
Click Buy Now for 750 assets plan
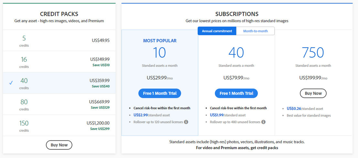313,93
